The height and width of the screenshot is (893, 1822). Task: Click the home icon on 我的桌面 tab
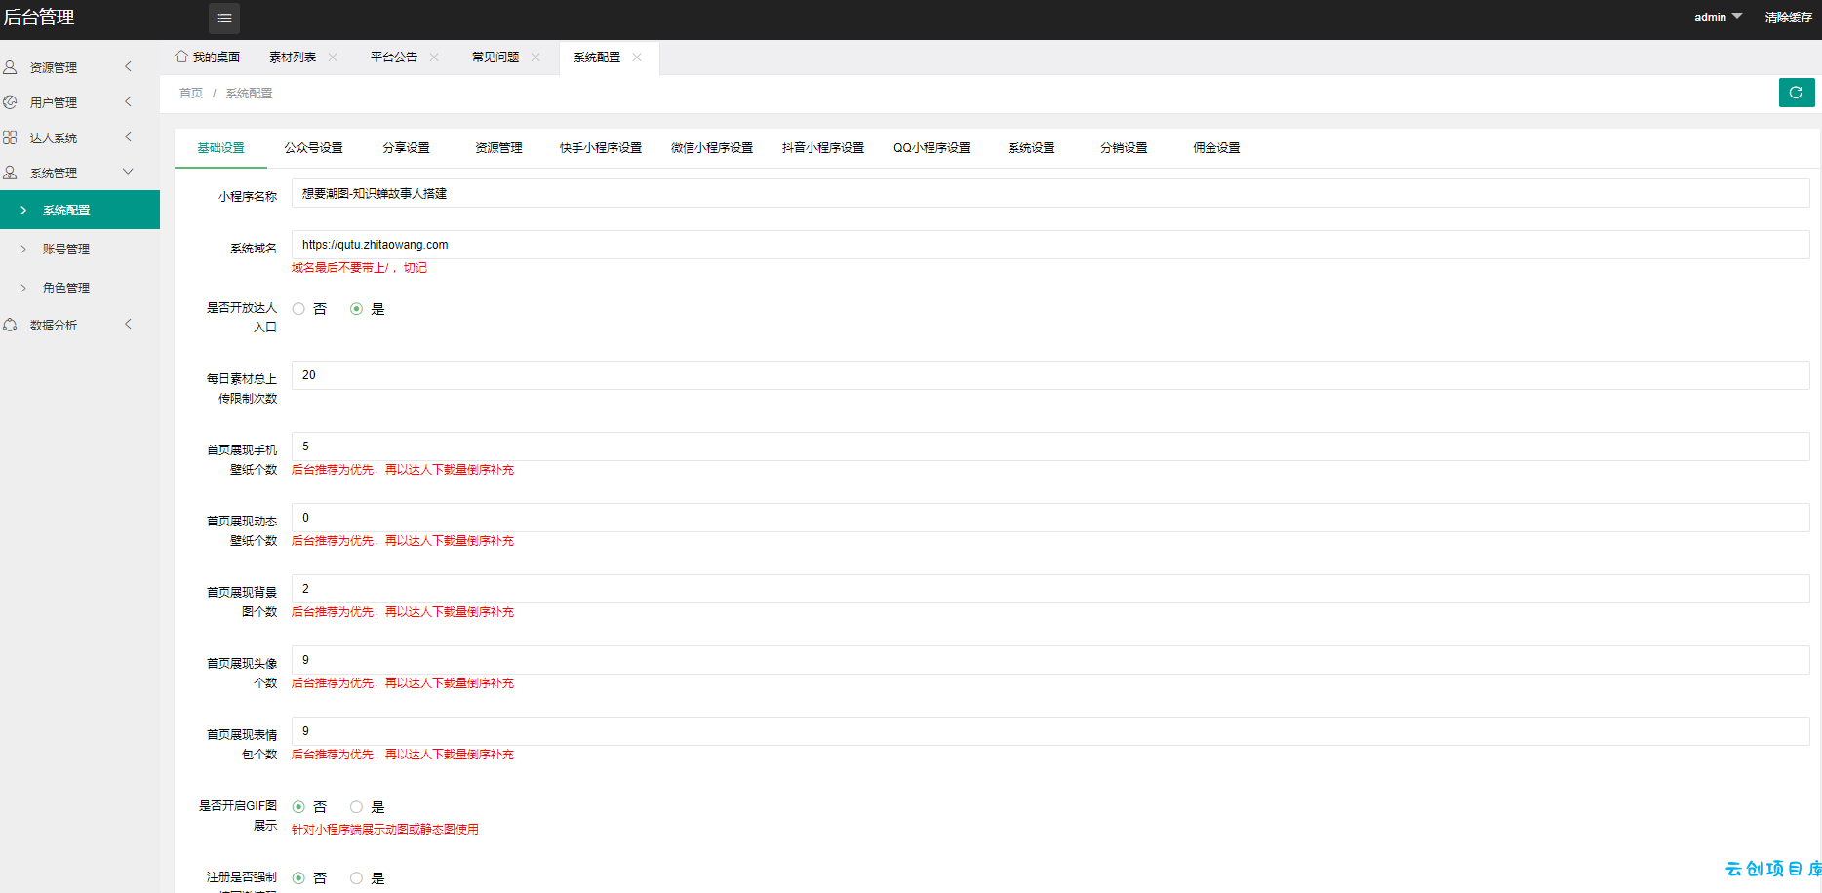(x=181, y=57)
